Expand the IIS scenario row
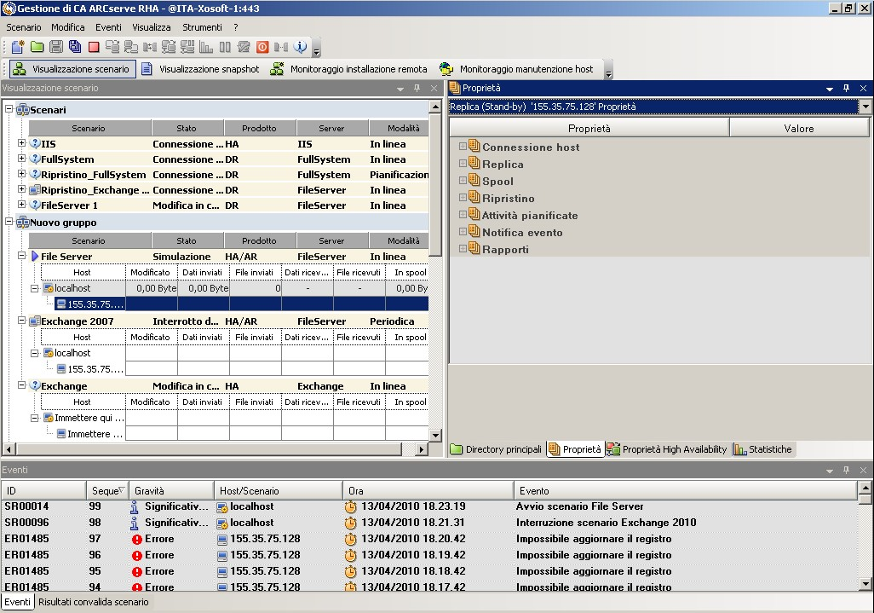This screenshot has width=874, height=613. (x=22, y=144)
